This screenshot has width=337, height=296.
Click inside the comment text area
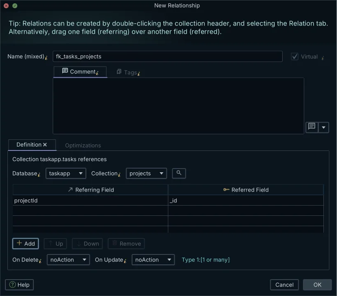coord(178,106)
